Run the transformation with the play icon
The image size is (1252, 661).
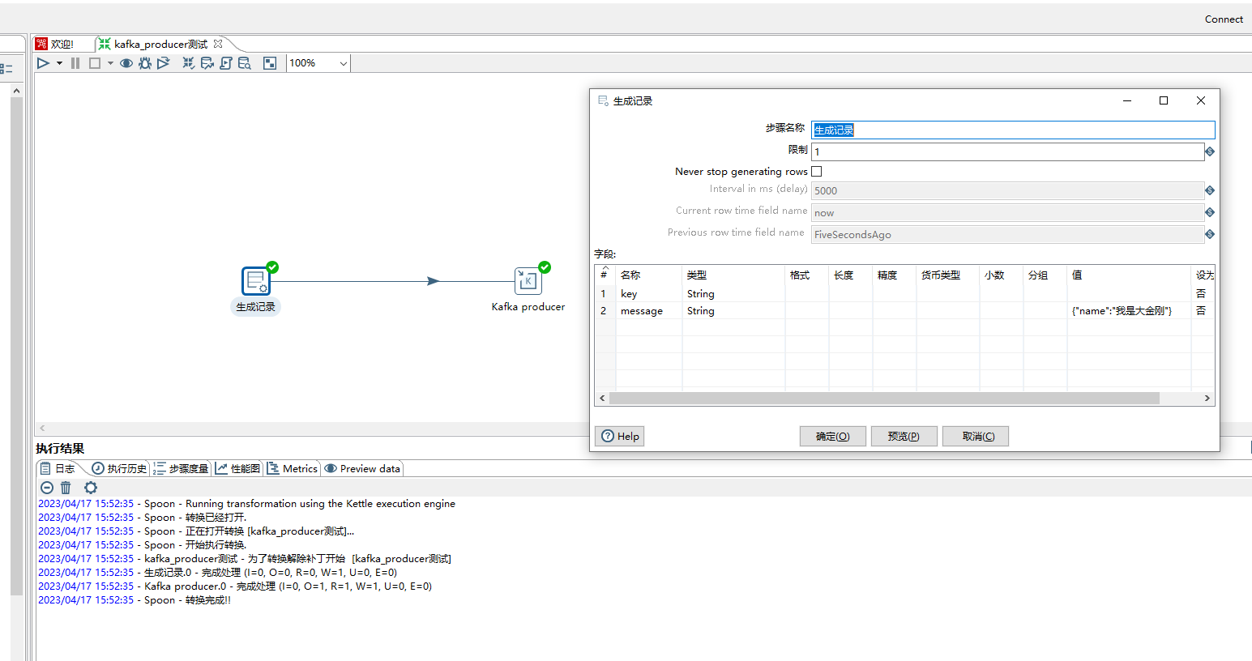click(42, 62)
